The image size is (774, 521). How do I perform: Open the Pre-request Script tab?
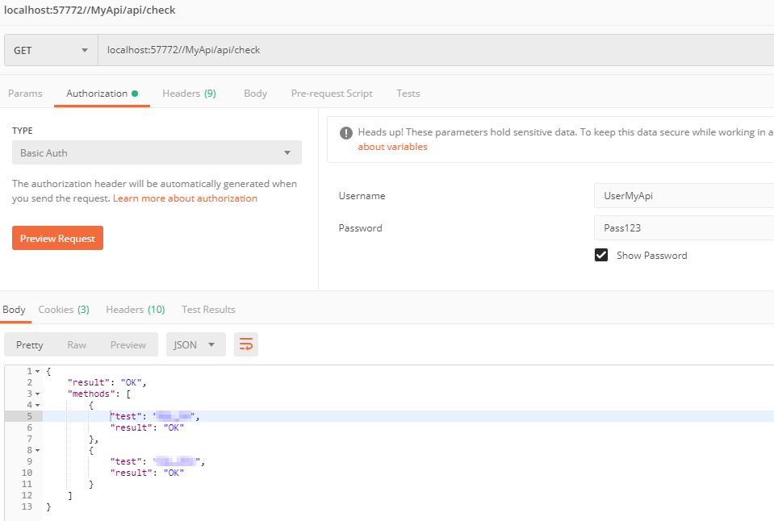click(x=332, y=94)
